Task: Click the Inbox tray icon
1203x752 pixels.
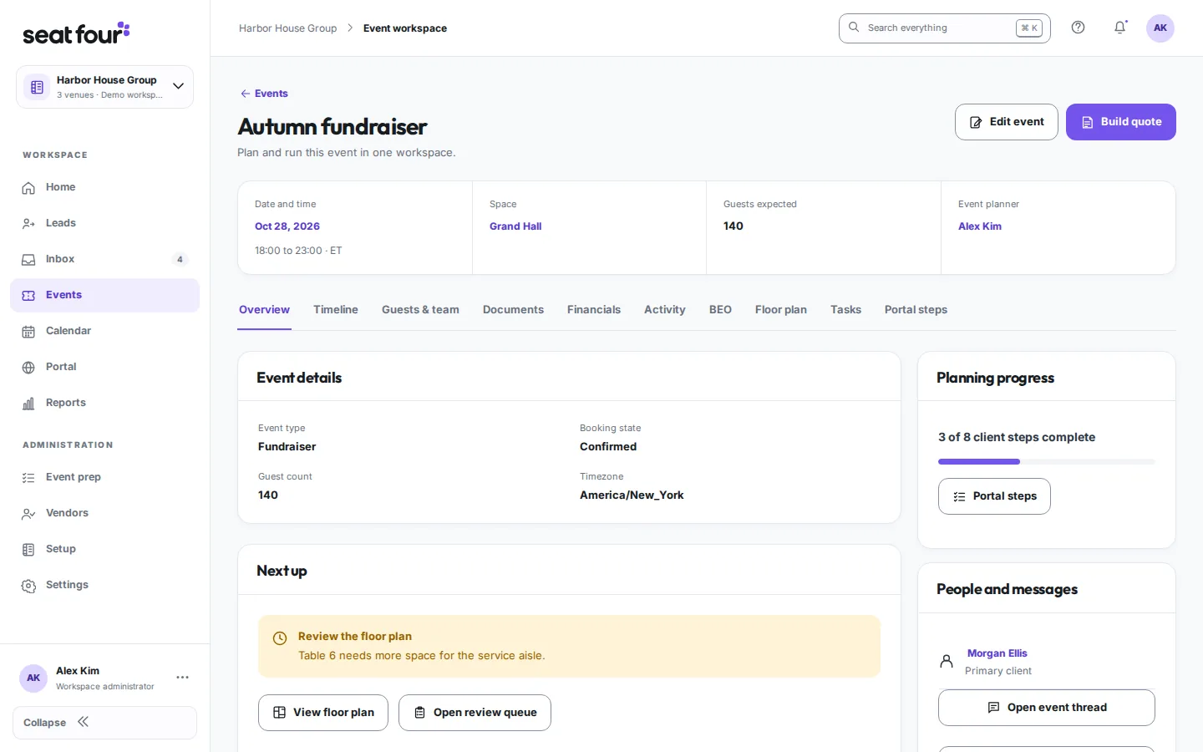Action: click(28, 260)
